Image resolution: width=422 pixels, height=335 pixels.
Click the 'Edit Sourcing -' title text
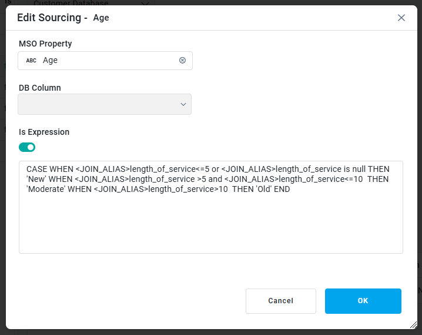coord(52,18)
